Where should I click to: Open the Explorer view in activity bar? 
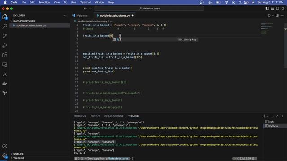tap(5, 17)
